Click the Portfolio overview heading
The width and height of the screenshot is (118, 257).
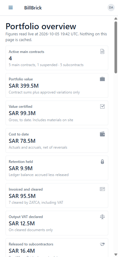pyautogui.click(x=41, y=26)
